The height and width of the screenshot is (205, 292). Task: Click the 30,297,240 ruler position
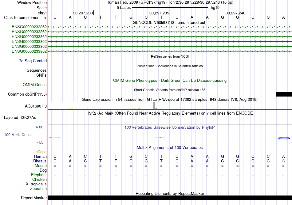pos(235,13)
